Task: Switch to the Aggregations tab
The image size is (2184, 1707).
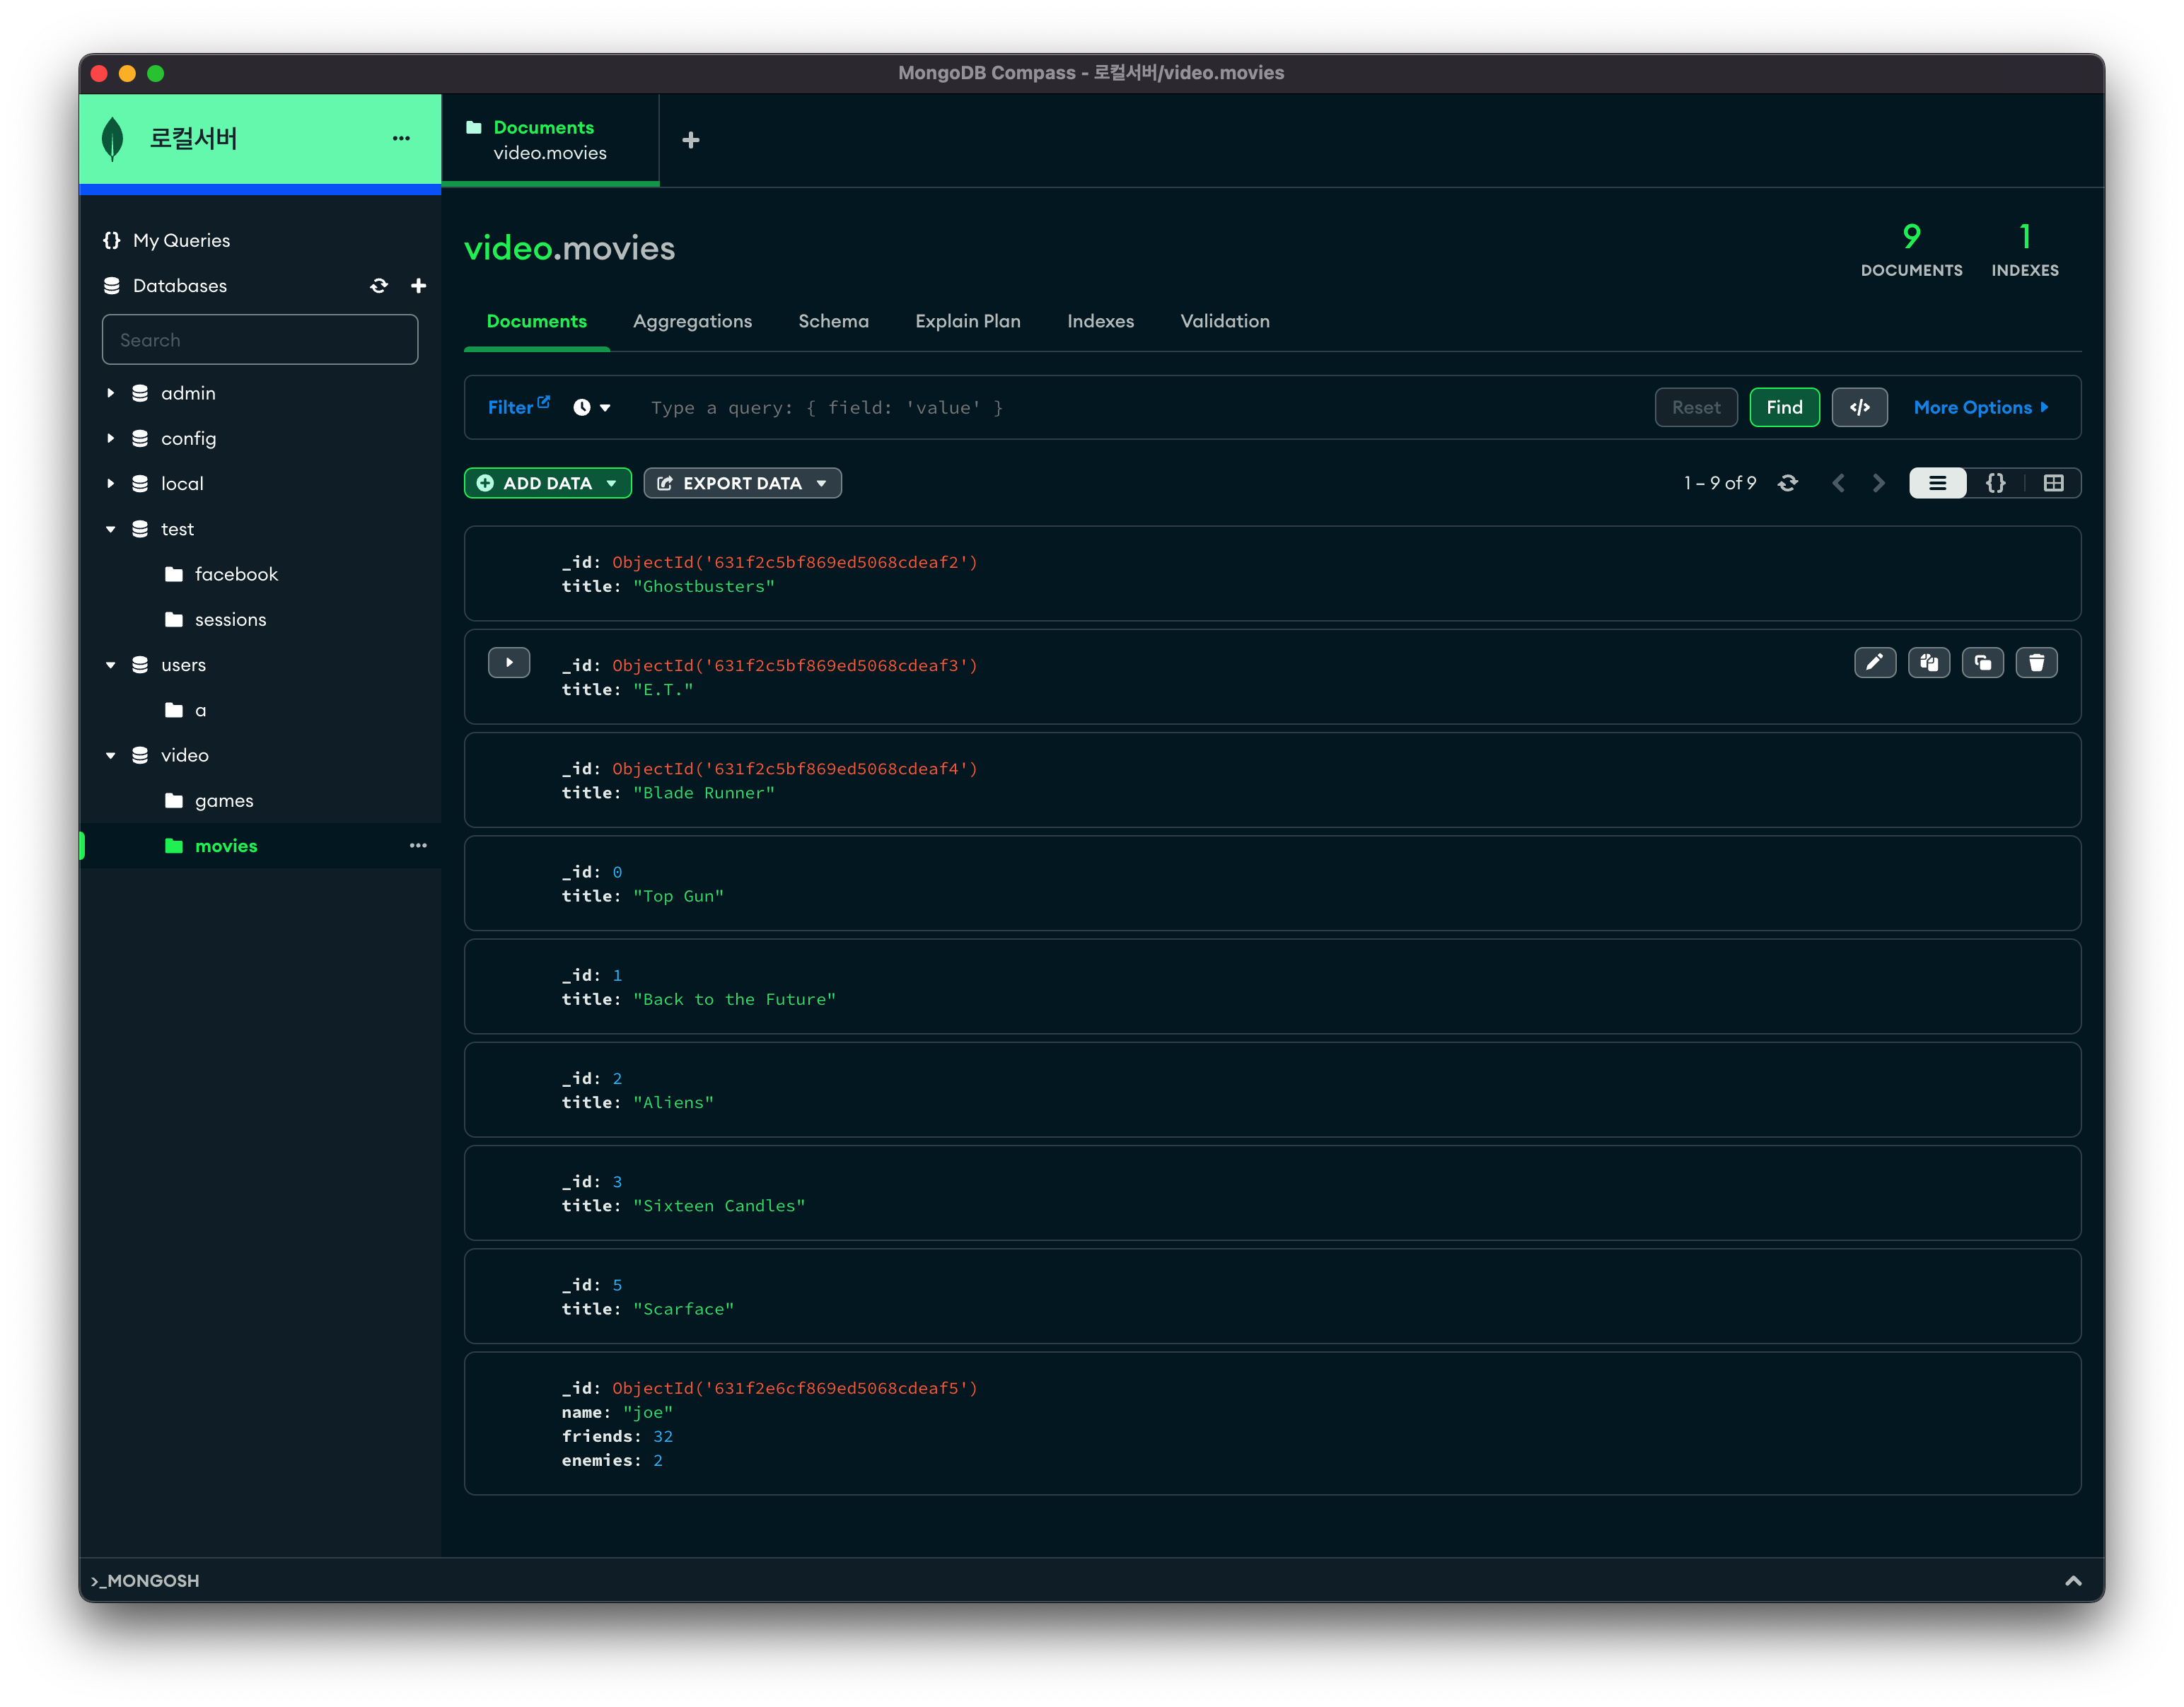Action: 692,321
